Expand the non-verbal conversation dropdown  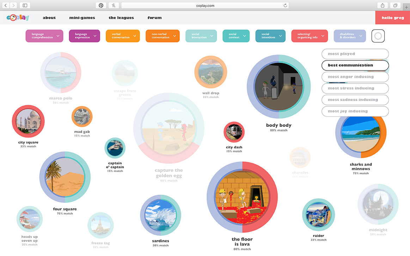point(163,36)
